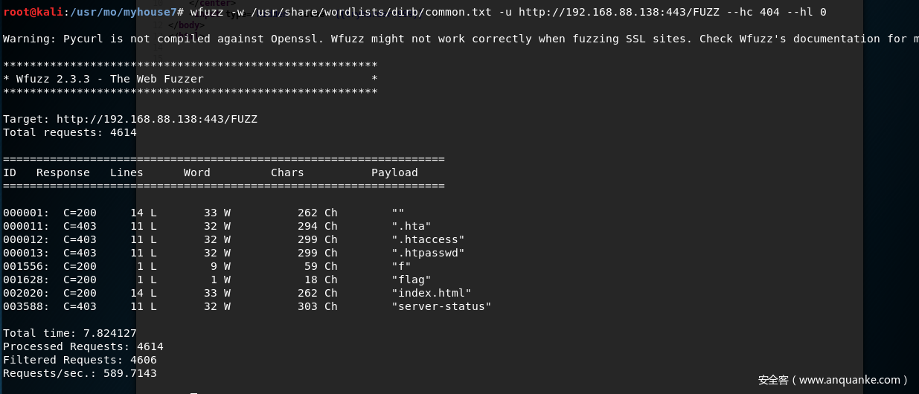Click the Wfuzz 2.3.3 banner title
This screenshot has width=919, height=394.
tap(109, 79)
